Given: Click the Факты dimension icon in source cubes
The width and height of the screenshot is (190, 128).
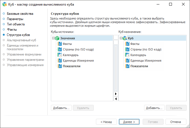Looking at the screenshot, I should [60, 44].
